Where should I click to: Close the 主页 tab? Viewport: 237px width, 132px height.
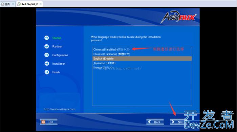(x=13, y=4)
